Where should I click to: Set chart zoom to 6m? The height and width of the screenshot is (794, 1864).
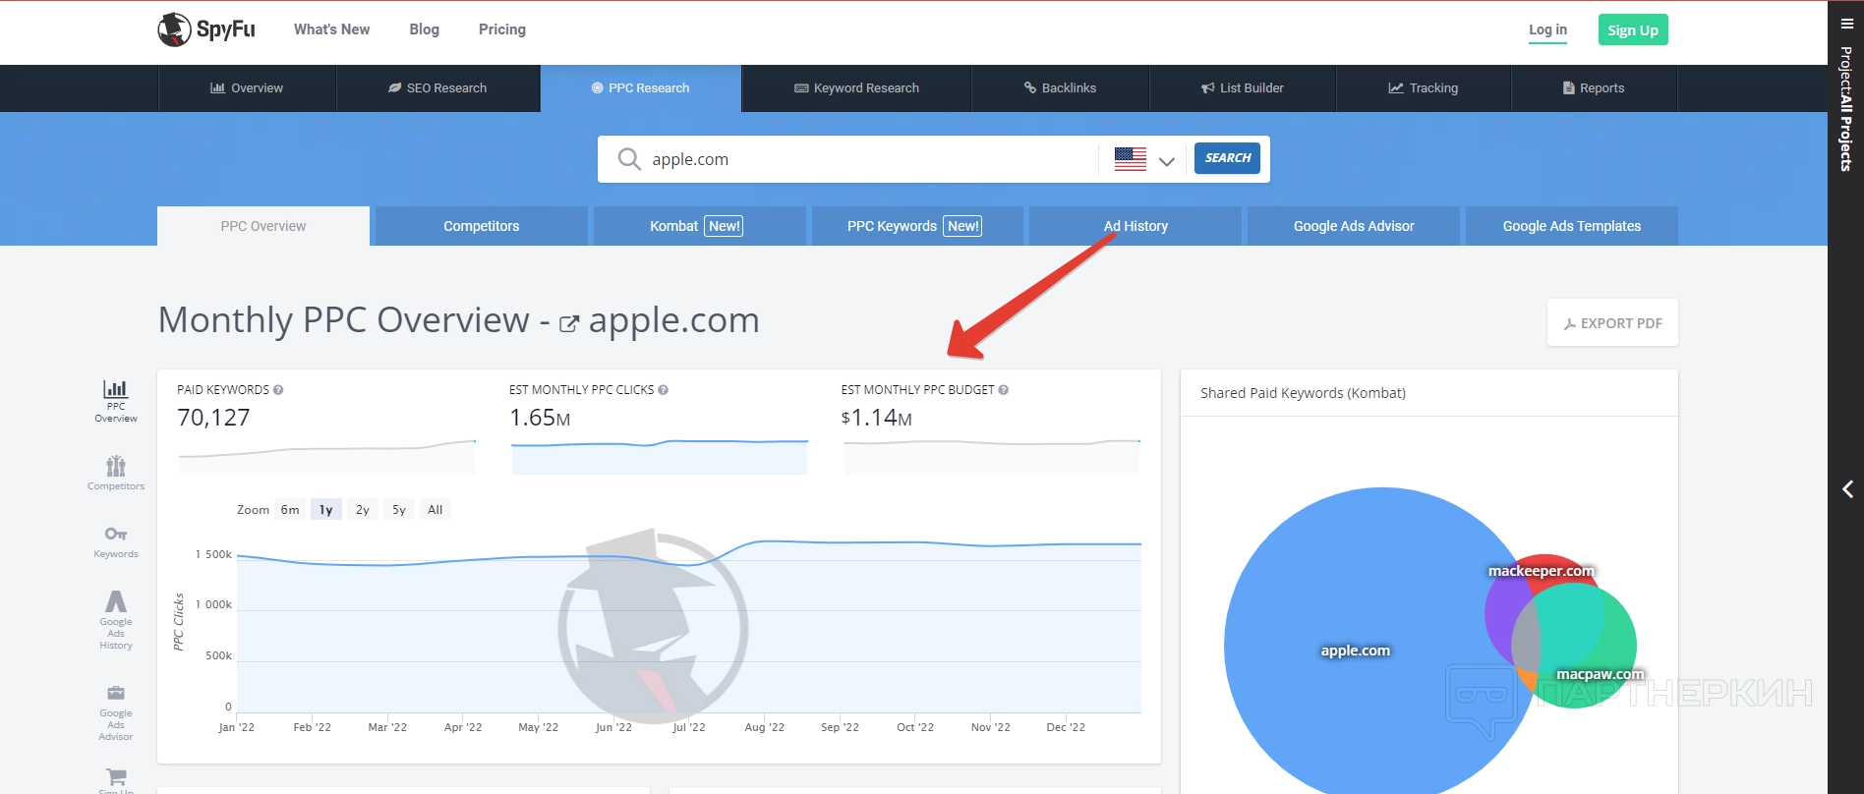(x=290, y=510)
